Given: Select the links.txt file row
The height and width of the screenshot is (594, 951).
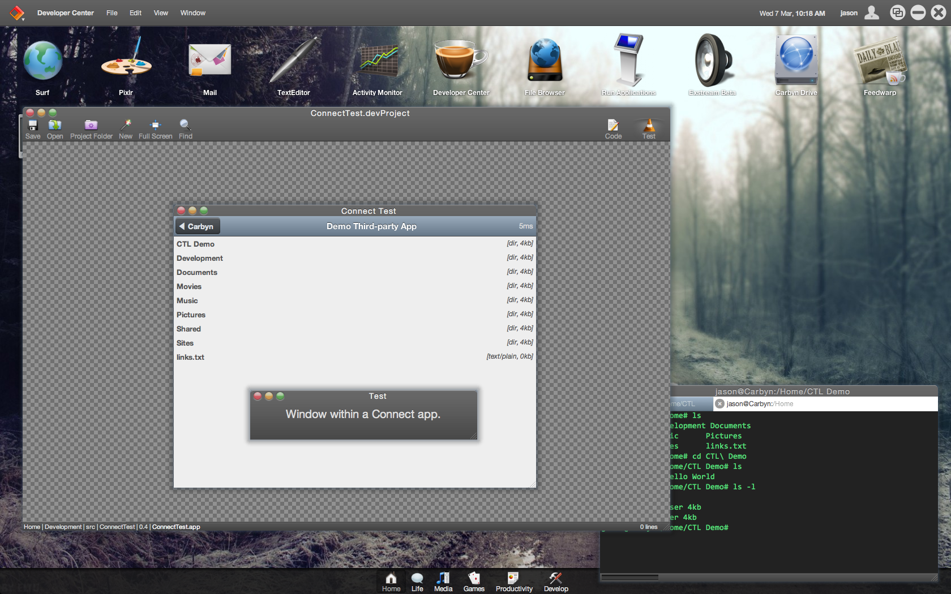Looking at the screenshot, I should [355, 357].
